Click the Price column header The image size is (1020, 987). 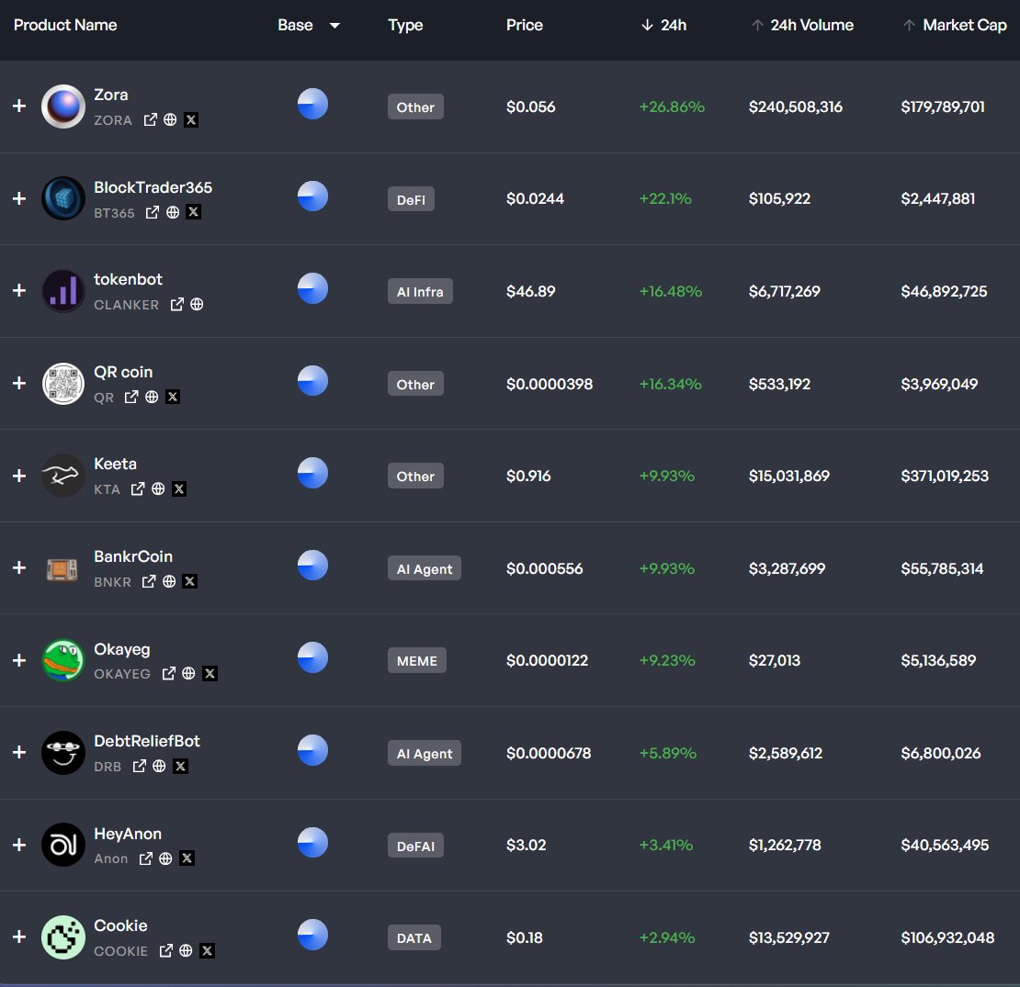tap(525, 26)
